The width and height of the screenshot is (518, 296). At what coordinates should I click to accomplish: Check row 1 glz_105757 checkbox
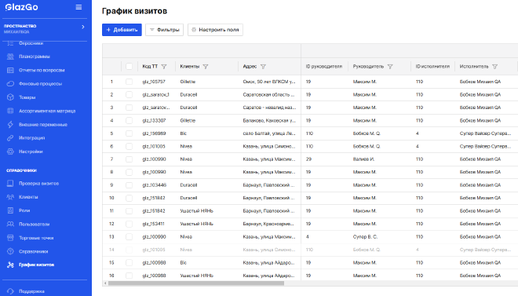tap(129, 82)
